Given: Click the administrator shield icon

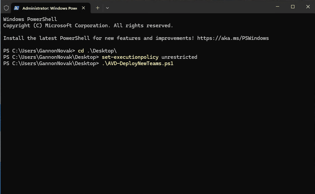Looking at the screenshot, I should tap(6, 8).
